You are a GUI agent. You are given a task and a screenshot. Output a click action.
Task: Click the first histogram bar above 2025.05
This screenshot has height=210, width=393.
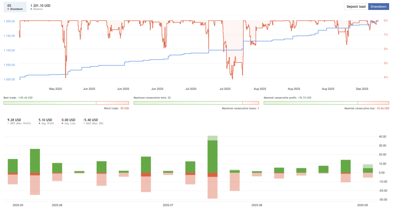click(13, 166)
